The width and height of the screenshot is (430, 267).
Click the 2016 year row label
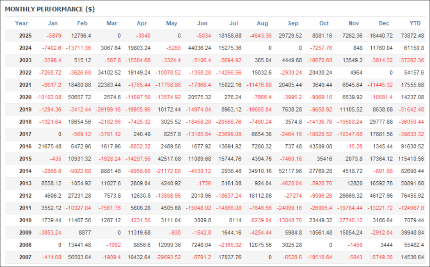click(x=25, y=146)
